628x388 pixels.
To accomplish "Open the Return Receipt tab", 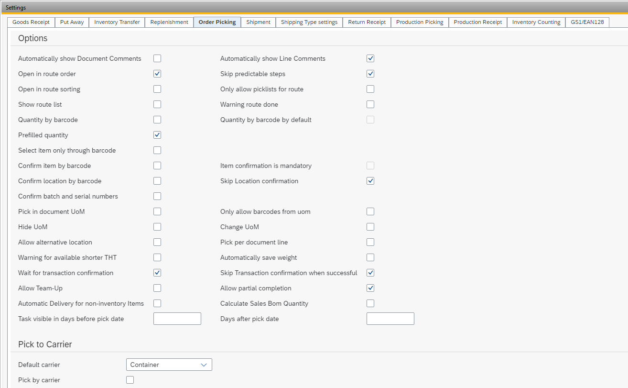I will coord(367,22).
